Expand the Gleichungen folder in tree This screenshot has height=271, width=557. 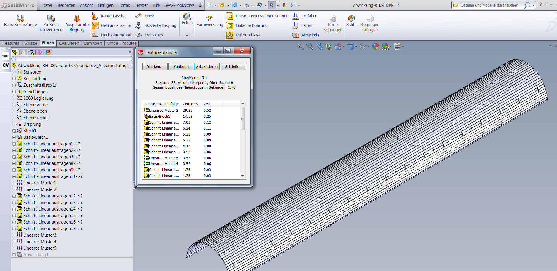pyautogui.click(x=14, y=92)
